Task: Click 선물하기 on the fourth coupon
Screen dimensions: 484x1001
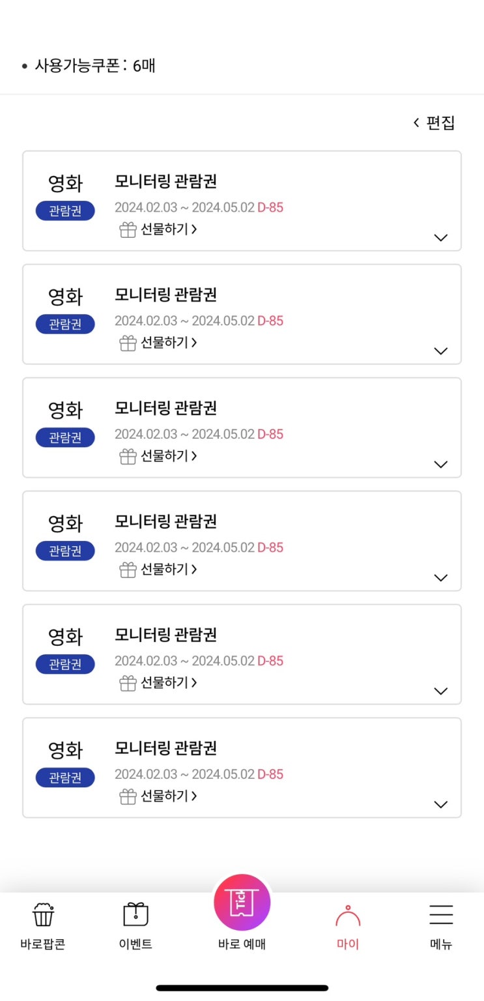Action: (168, 570)
